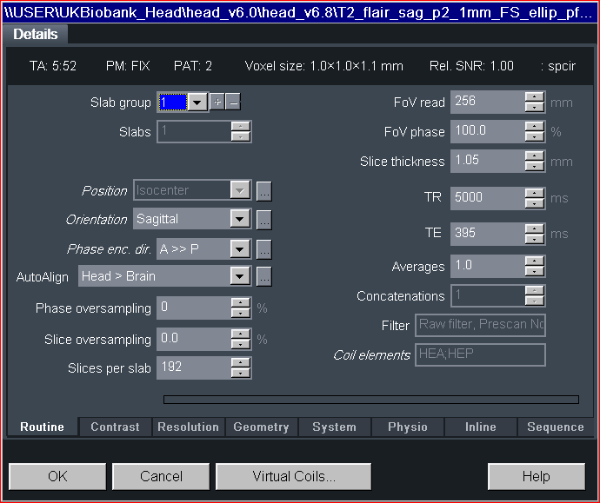Switch to the Geometry tab
The width and height of the screenshot is (600, 503).
click(x=261, y=427)
